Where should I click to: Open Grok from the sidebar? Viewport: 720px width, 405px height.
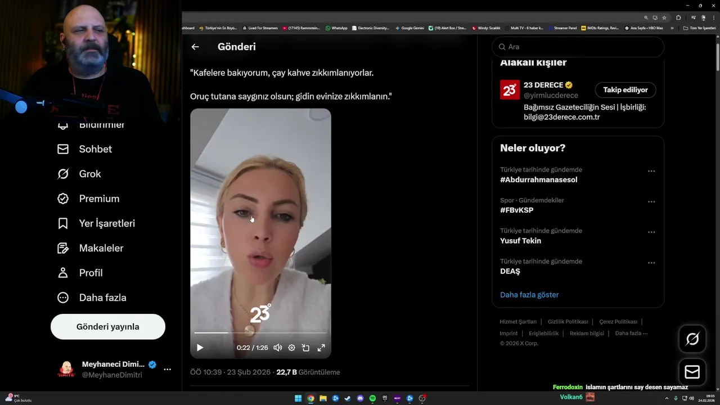coord(79,174)
